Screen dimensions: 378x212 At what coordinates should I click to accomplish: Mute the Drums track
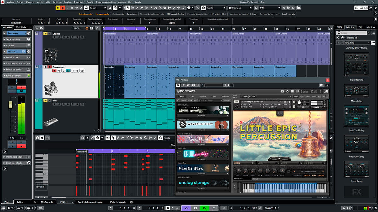point(45,33)
